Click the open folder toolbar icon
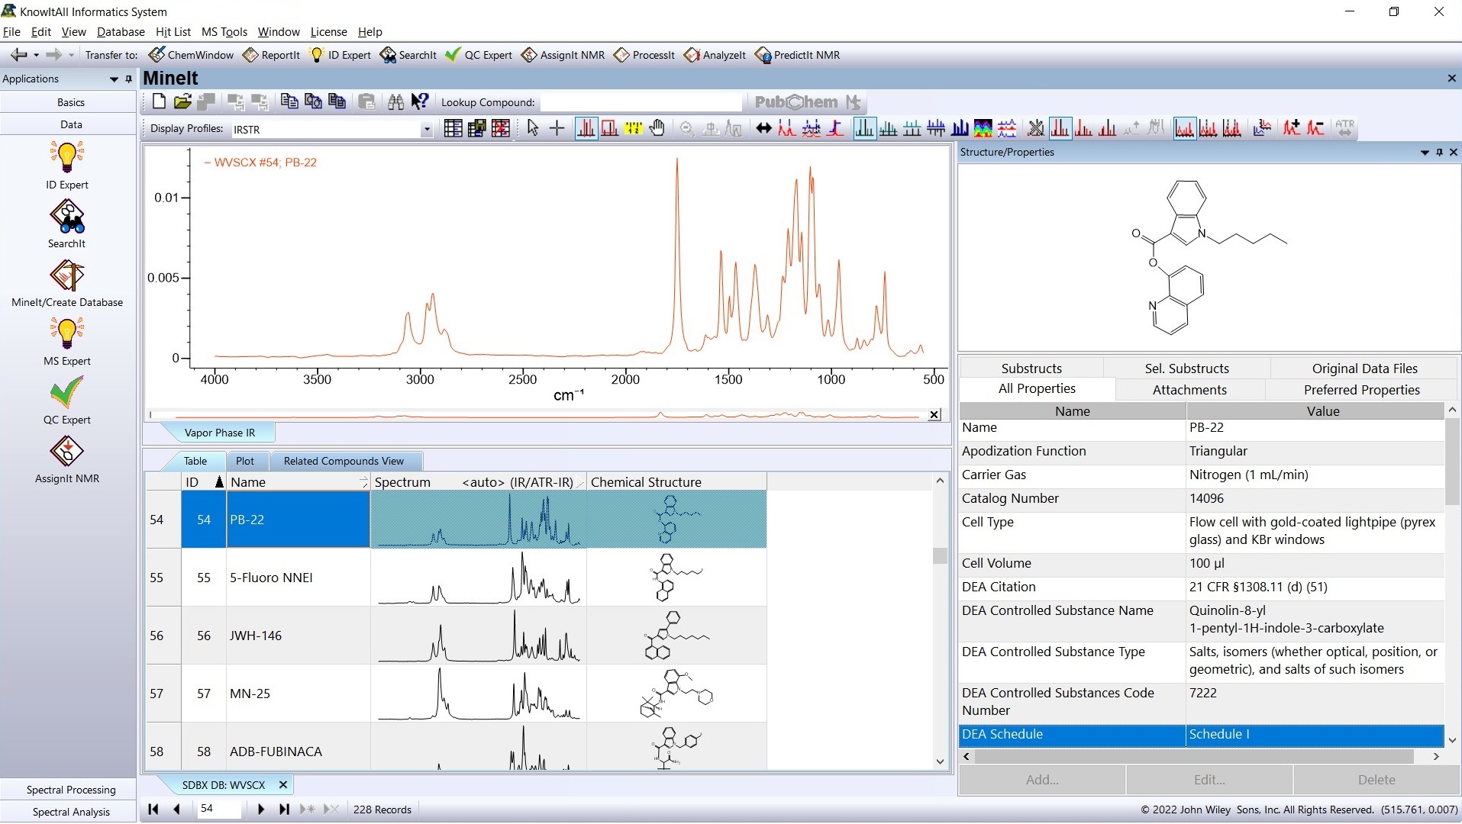Viewport: 1462px width, 824px height. (182, 102)
